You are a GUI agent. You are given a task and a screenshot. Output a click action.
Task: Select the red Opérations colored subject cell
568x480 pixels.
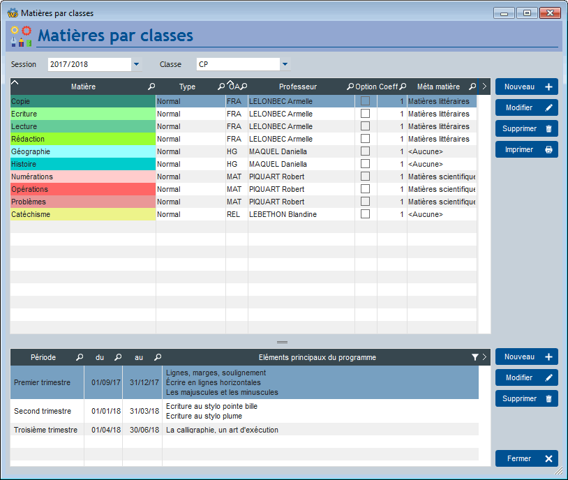(83, 189)
